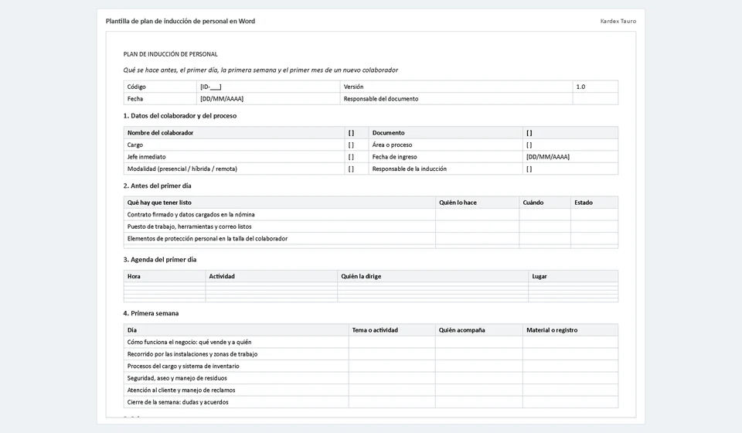This screenshot has height=433, width=742.
Task: Click the '[DD/MM/AAAA]' placeholder beside Fecha
Action: pos(222,99)
